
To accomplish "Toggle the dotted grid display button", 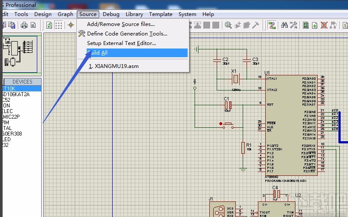I will (x=59, y=25).
